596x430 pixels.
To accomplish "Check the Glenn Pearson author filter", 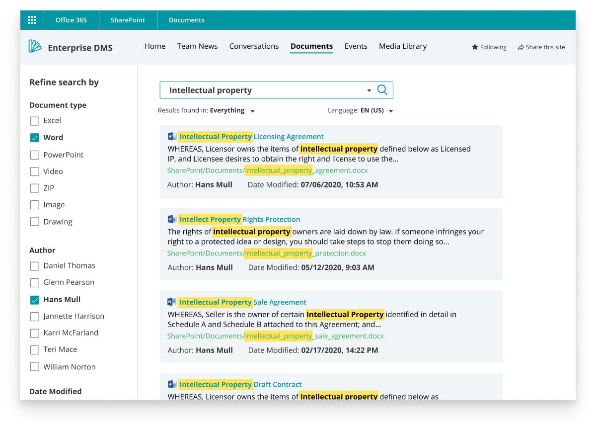I will (34, 282).
